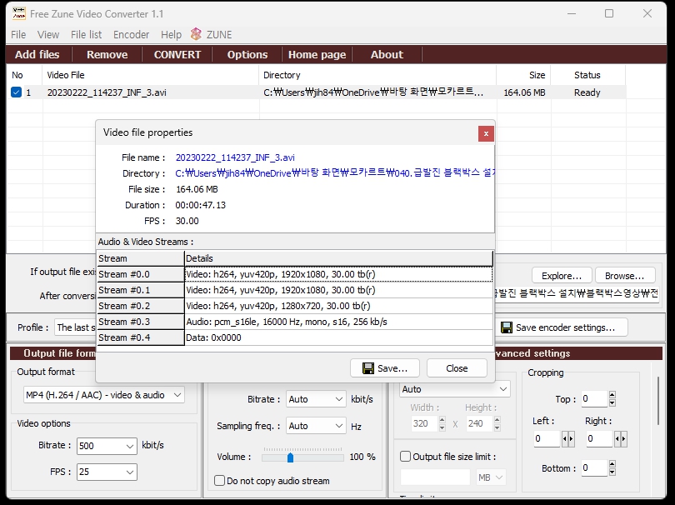This screenshot has height=505, width=675.
Task: Click the cropping Top value field
Action: (594, 398)
